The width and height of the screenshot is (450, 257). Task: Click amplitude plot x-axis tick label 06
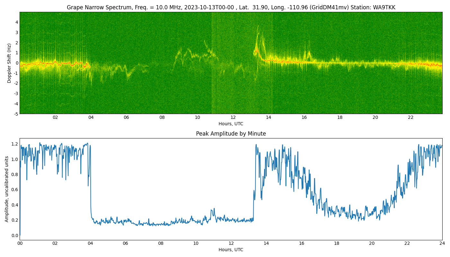pyautogui.click(x=125, y=244)
